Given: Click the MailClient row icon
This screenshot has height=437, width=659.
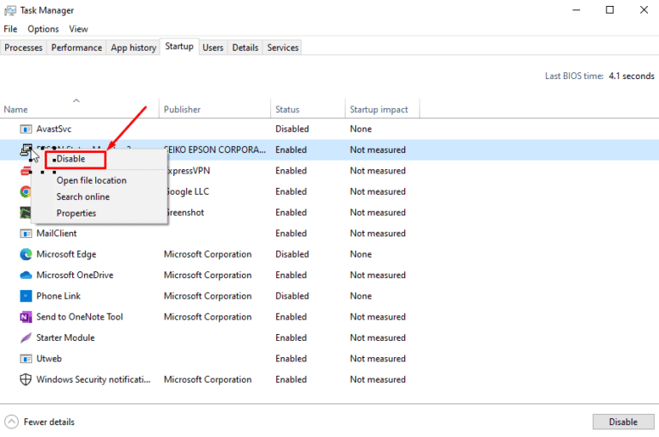Looking at the screenshot, I should click(26, 233).
